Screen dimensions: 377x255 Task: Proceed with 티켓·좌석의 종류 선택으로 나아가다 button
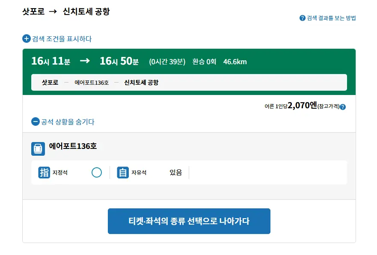click(189, 221)
